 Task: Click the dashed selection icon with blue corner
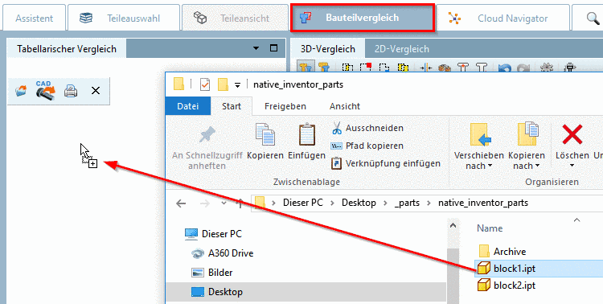click(x=384, y=68)
